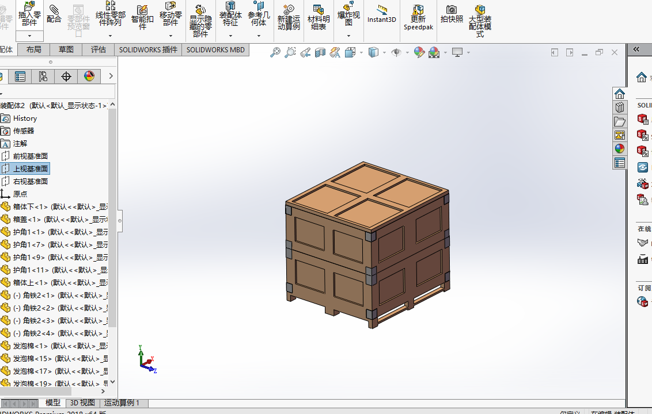The image size is (652, 414).
Task: Open the PropertyManager tab in feature panel
Action: point(20,76)
